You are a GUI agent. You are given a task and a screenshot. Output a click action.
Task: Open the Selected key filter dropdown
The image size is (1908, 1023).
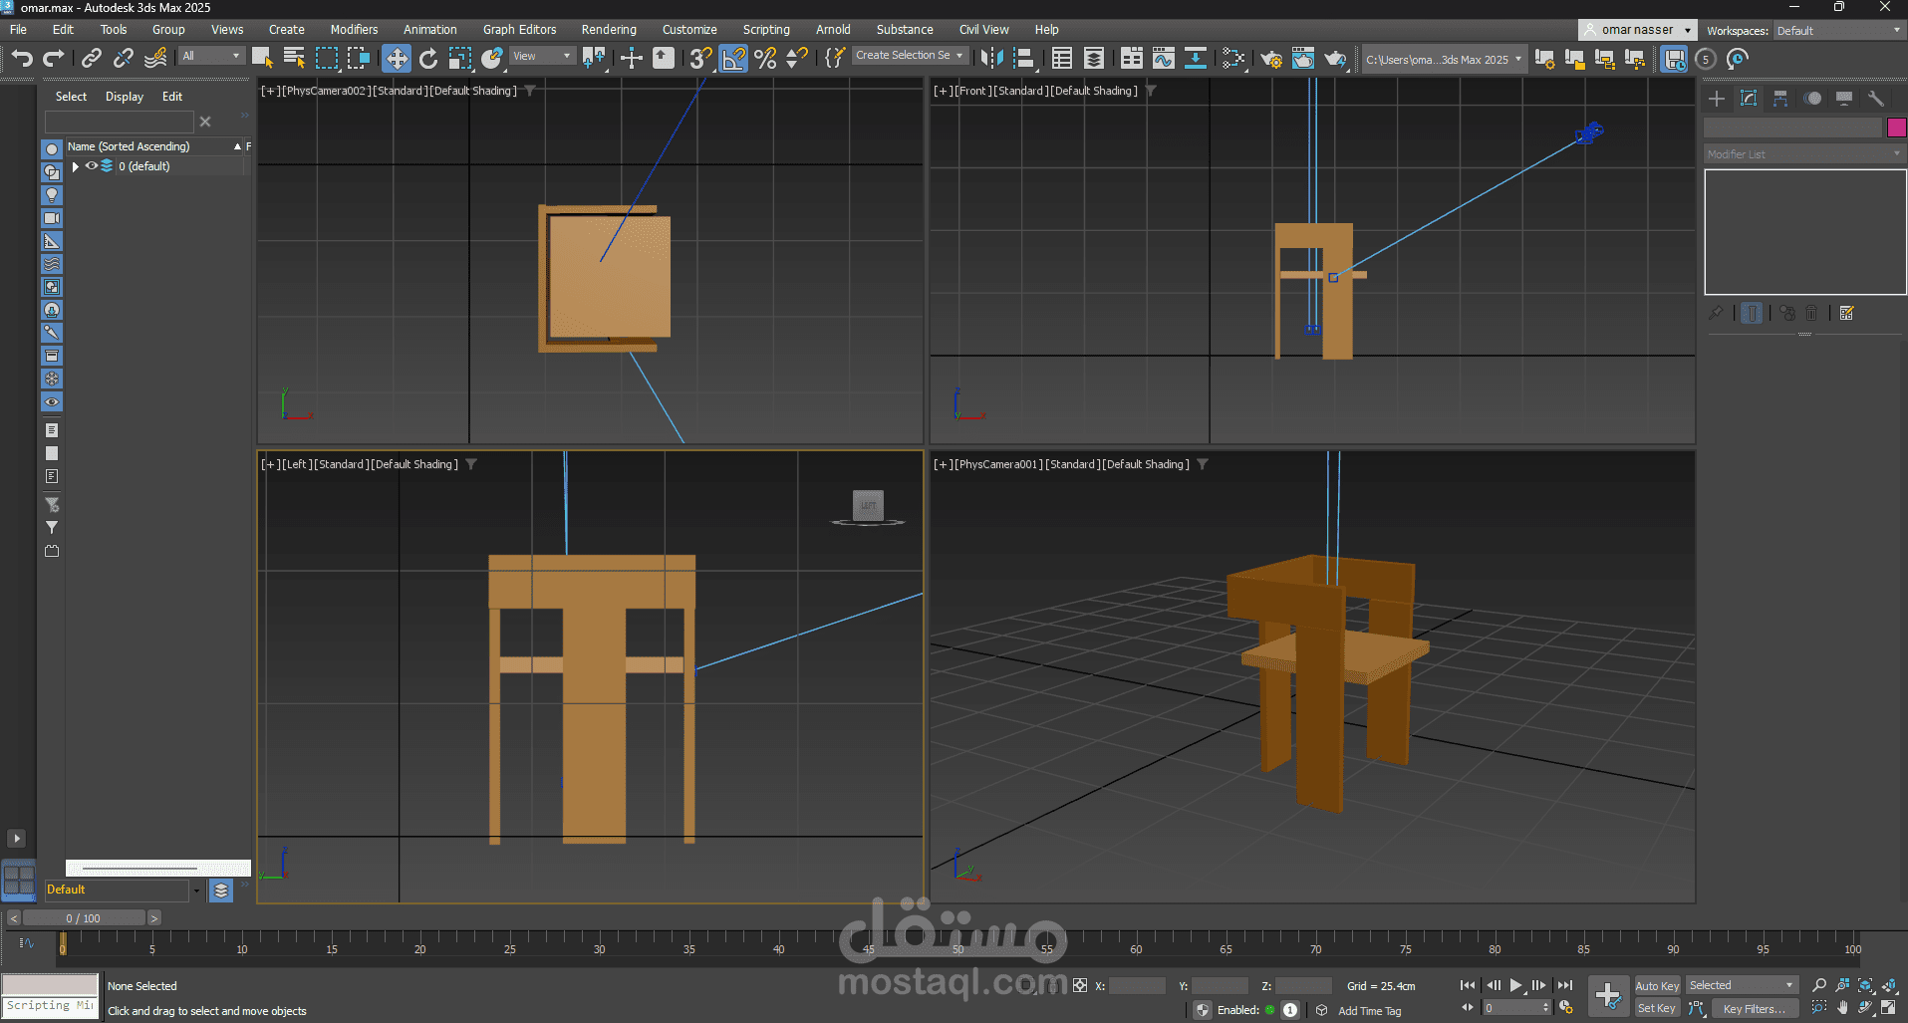(x=1742, y=984)
